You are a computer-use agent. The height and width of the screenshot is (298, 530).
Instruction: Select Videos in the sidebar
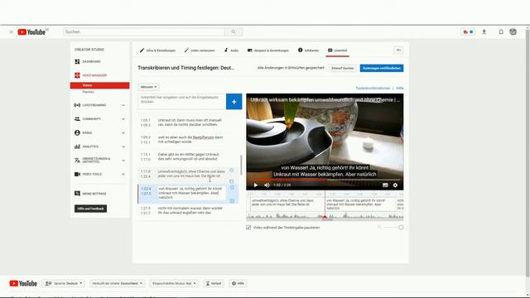tap(99, 85)
